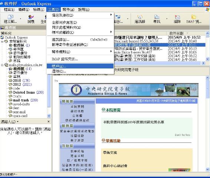Open the 說明 menu

point(84,10)
